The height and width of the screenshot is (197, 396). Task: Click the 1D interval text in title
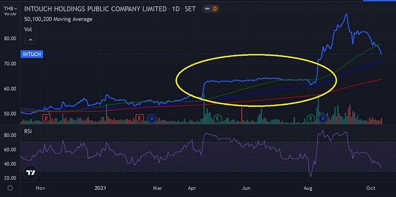tap(176, 9)
